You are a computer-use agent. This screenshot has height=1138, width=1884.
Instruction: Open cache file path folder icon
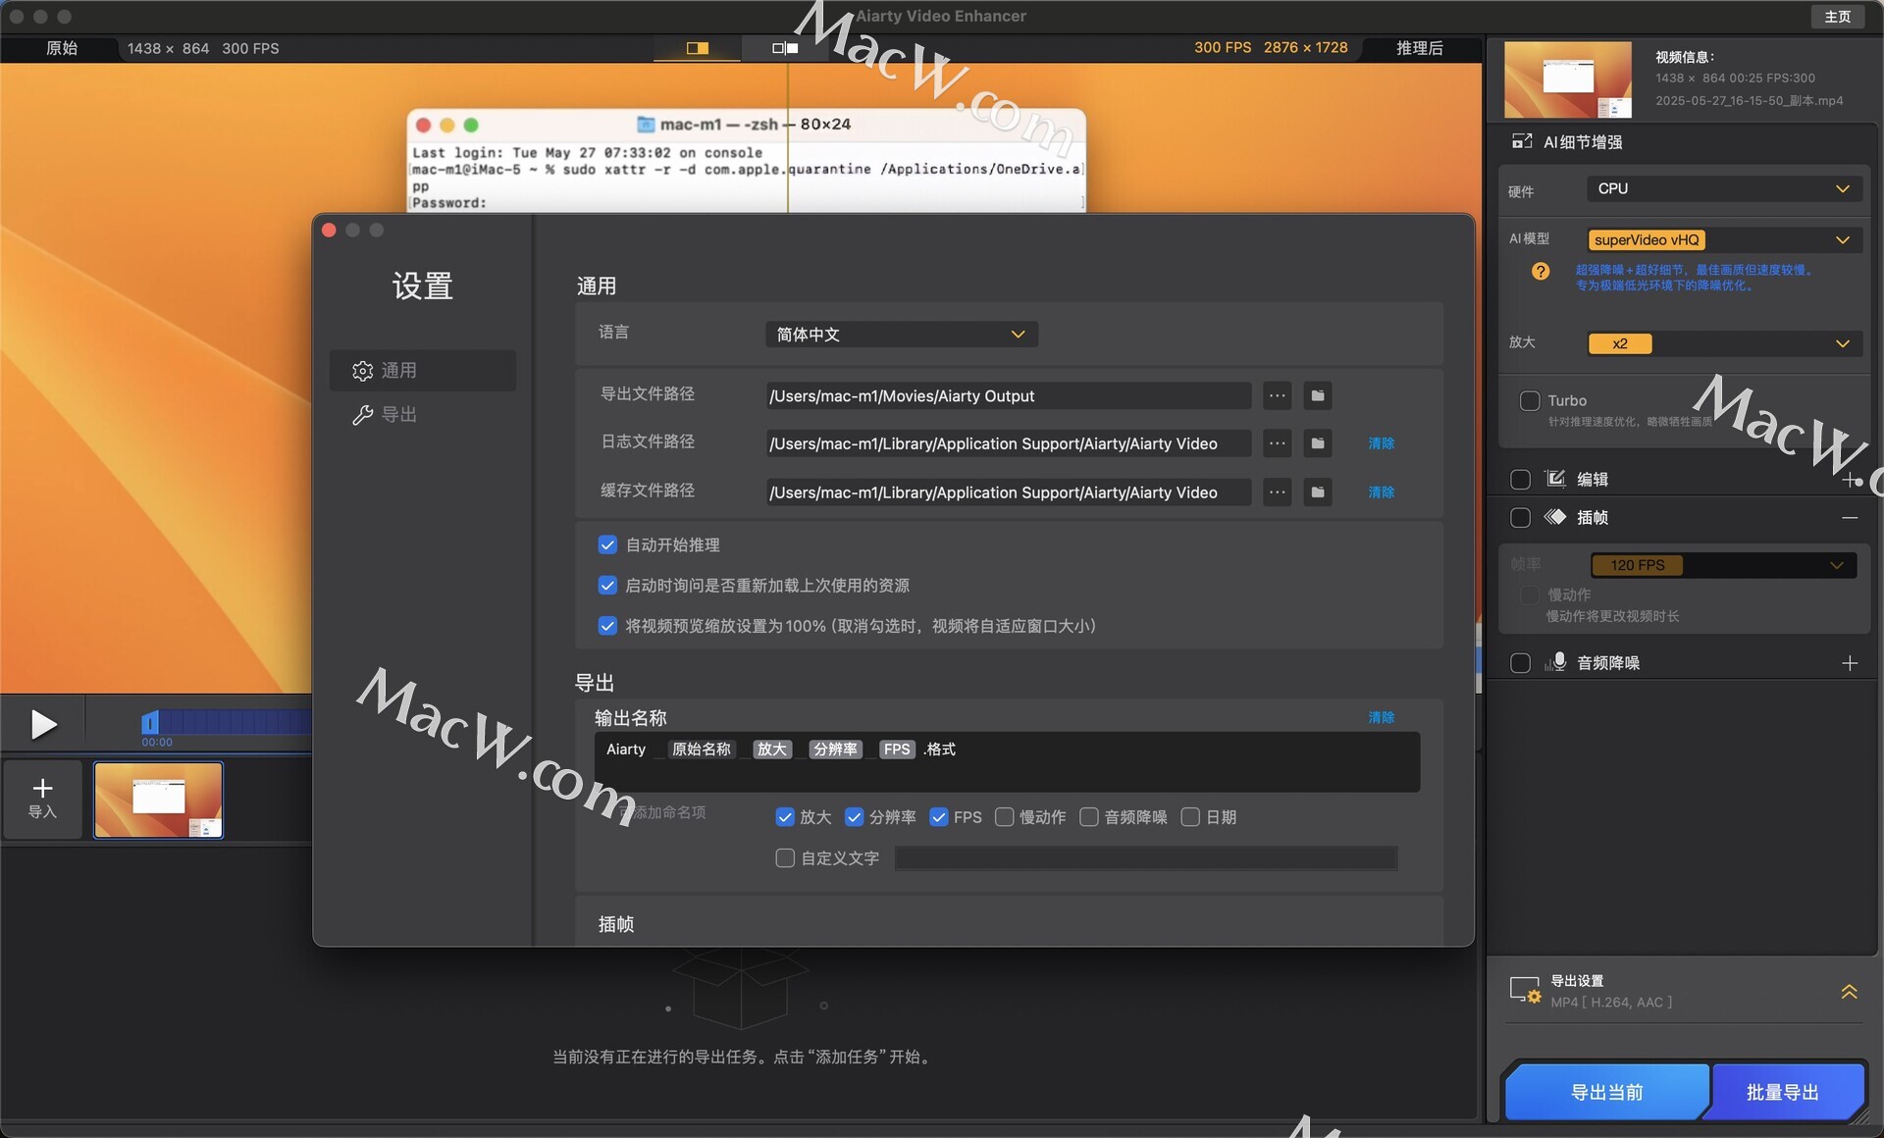click(x=1318, y=492)
